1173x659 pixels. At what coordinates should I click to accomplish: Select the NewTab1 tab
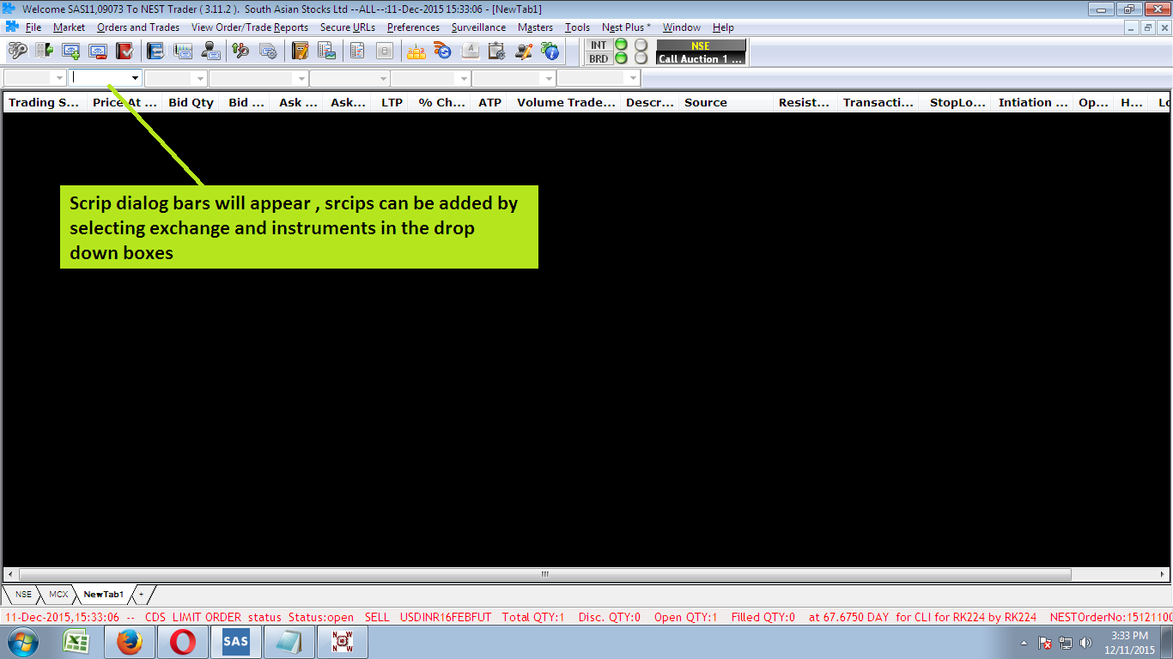(103, 594)
